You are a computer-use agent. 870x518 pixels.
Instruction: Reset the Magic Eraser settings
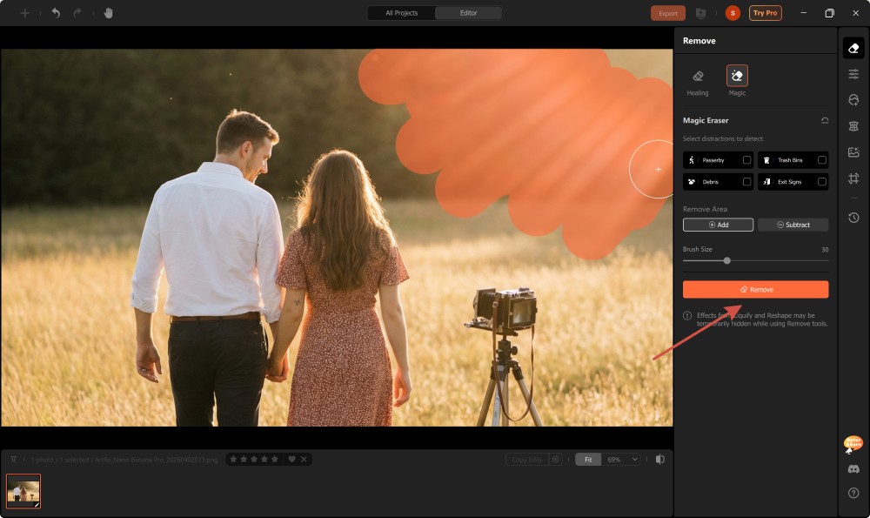point(824,120)
